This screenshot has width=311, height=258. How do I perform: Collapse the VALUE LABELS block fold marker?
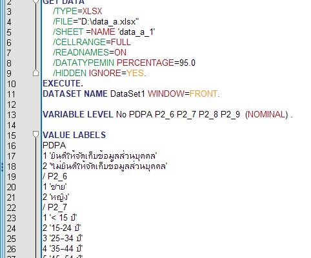coord(36,135)
